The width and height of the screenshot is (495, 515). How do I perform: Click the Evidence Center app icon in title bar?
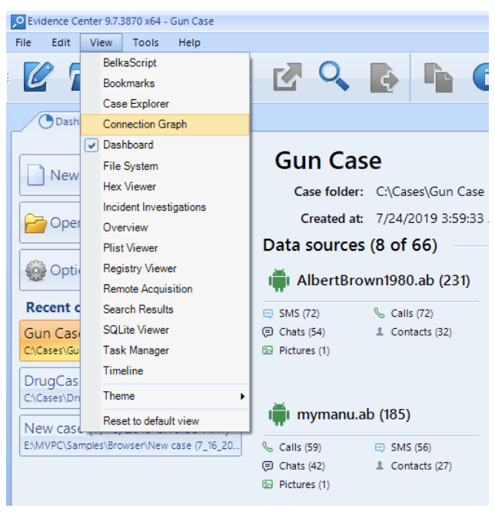[18, 22]
